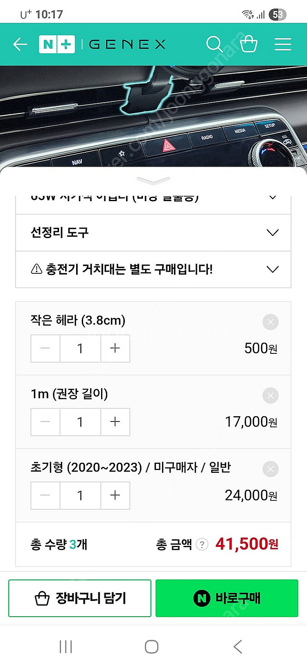
Task: Increase quantity of 1m (권장 길이)
Action: (115, 422)
